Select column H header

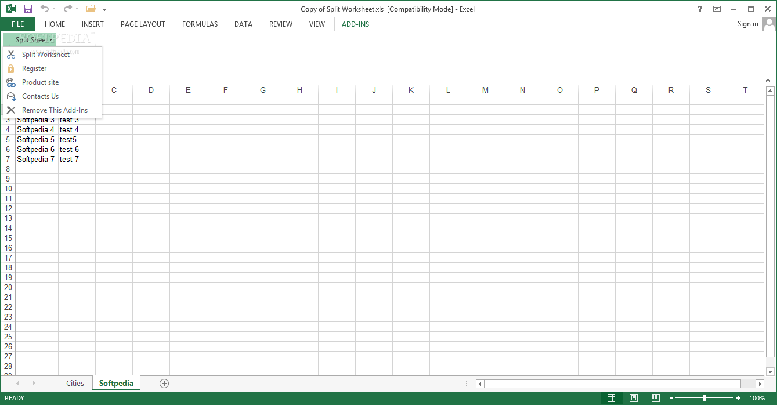[299, 90]
